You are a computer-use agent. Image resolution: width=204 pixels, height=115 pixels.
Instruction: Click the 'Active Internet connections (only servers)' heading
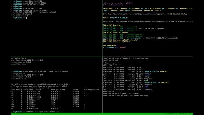pos(30,88)
